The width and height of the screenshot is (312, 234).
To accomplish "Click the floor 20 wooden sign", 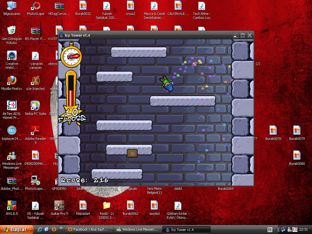I will tap(132, 154).
